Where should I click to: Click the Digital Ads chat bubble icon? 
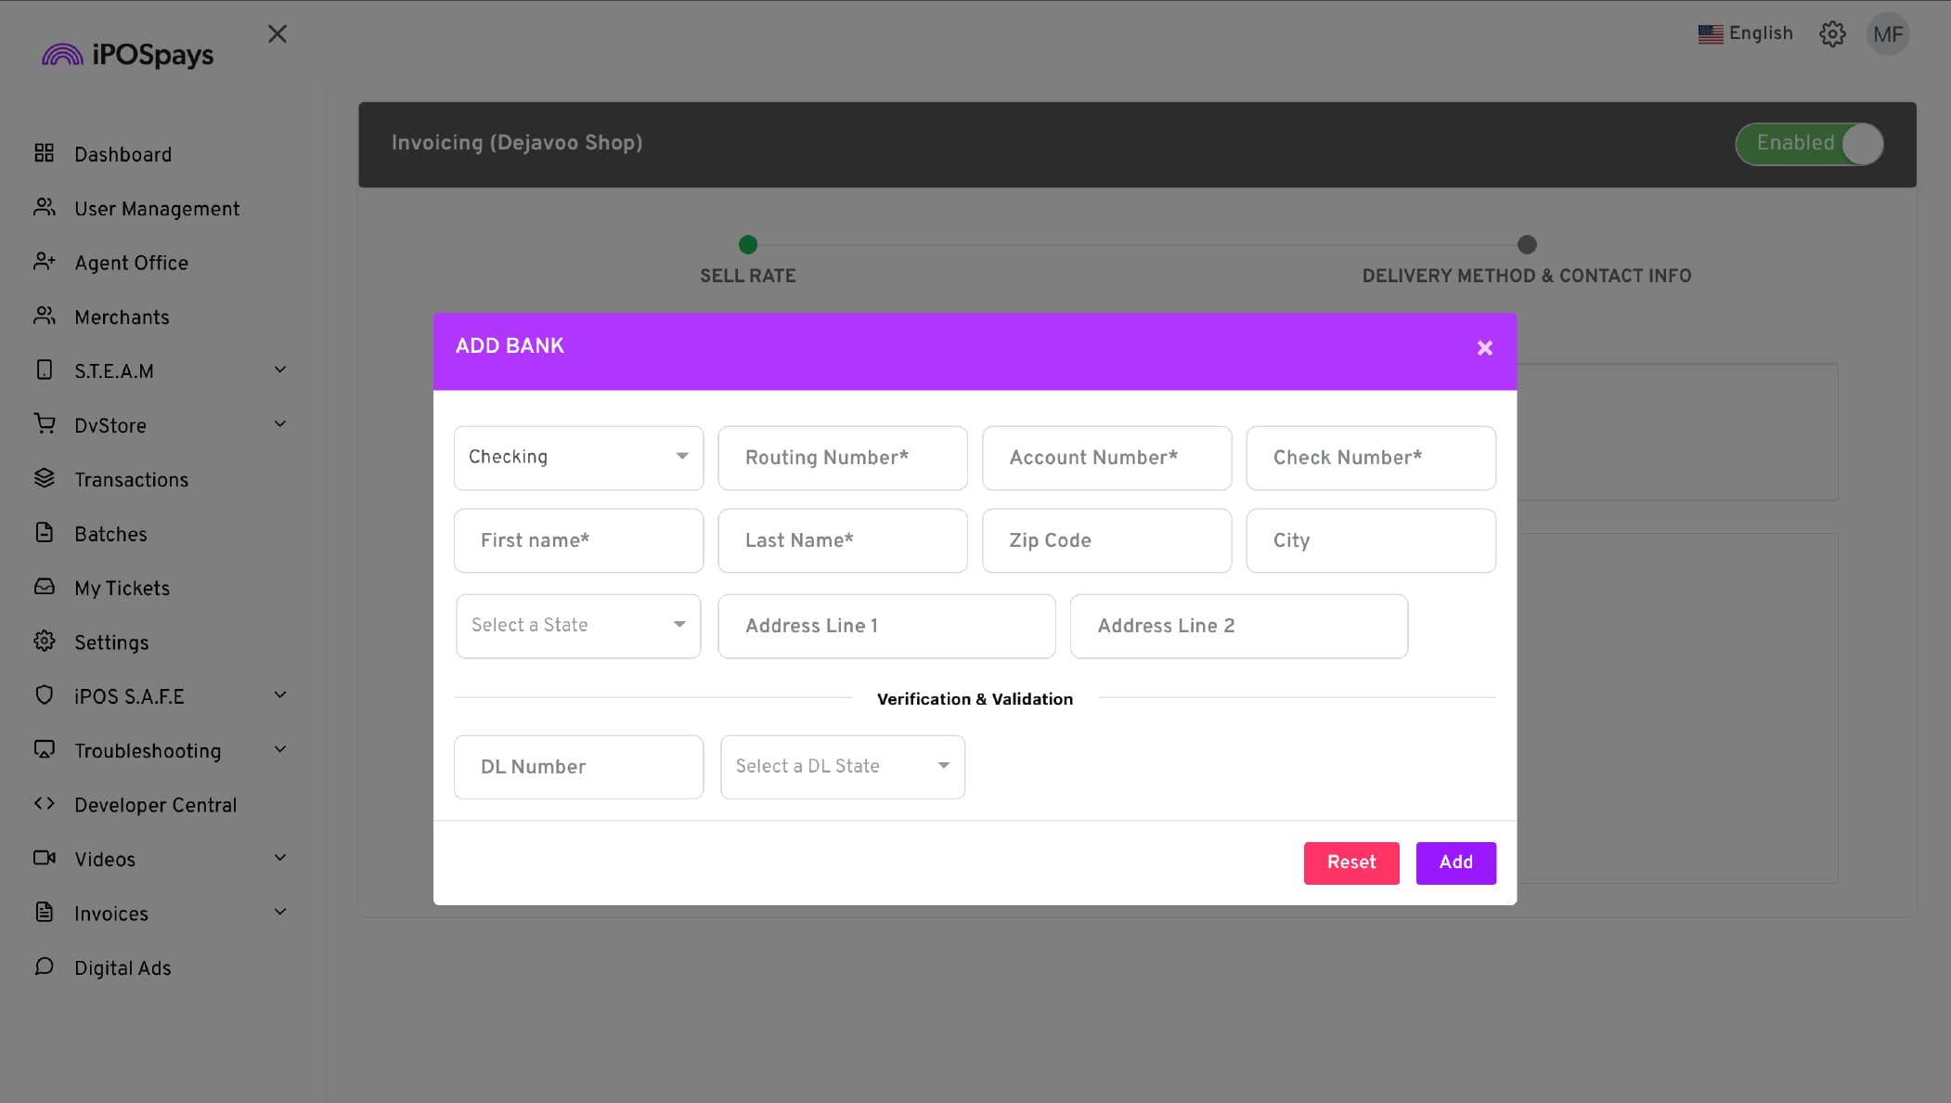point(44,967)
